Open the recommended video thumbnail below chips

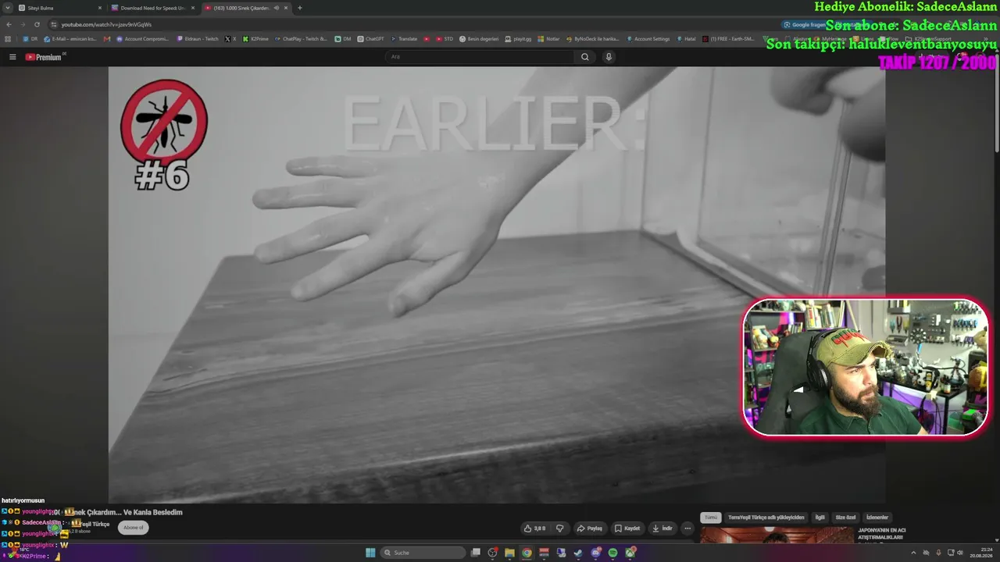pyautogui.click(x=777, y=535)
